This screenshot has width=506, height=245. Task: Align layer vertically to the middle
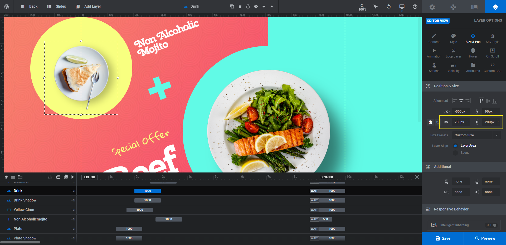[x=488, y=100]
